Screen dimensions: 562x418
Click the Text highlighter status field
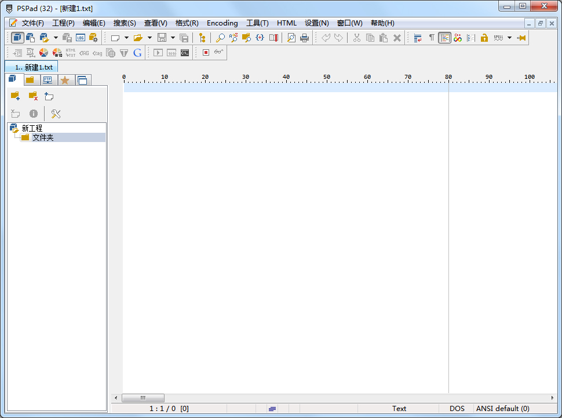[x=399, y=408]
